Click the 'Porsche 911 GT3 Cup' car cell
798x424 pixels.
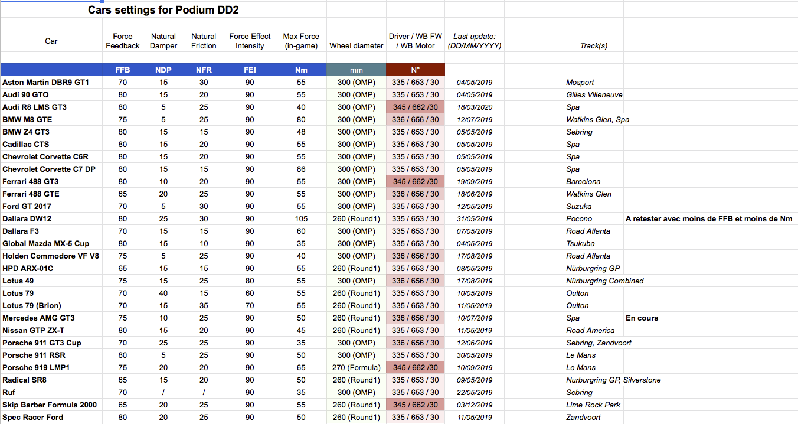tap(51, 343)
